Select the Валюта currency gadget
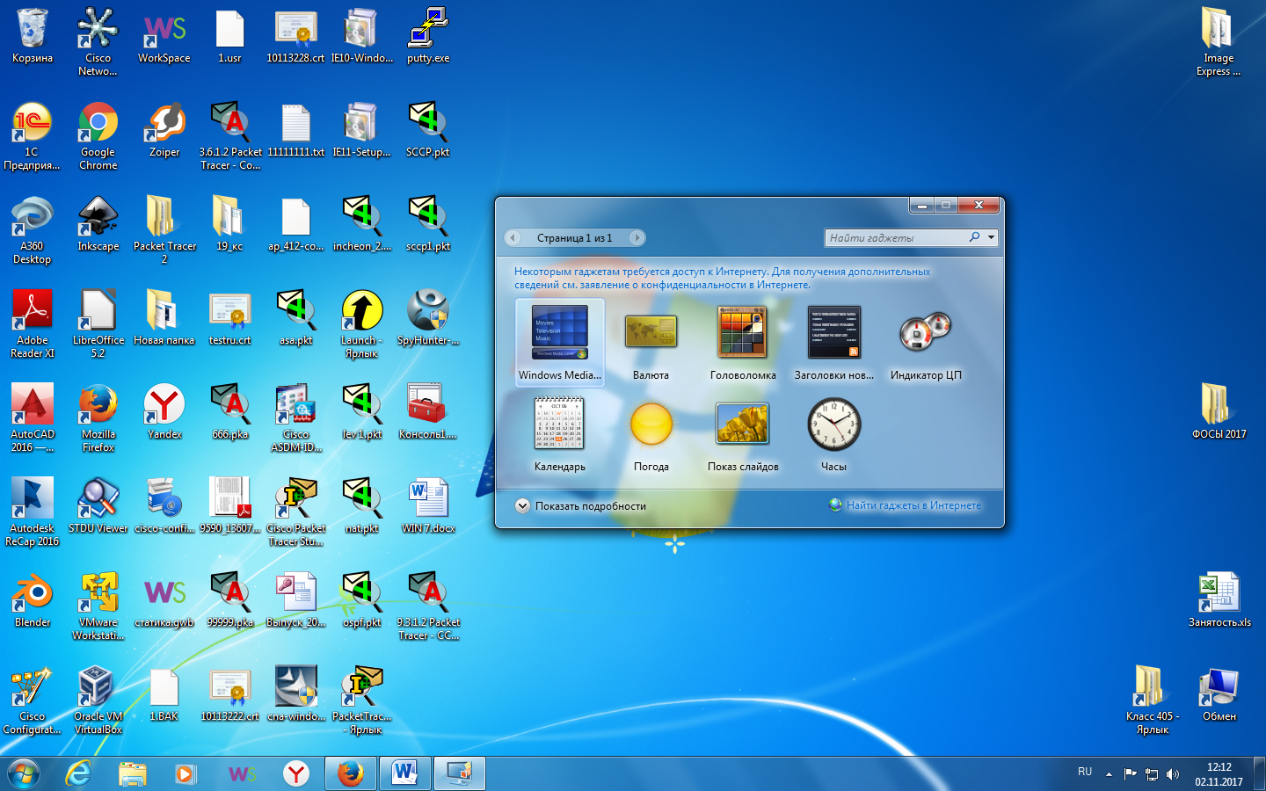 coord(651,342)
